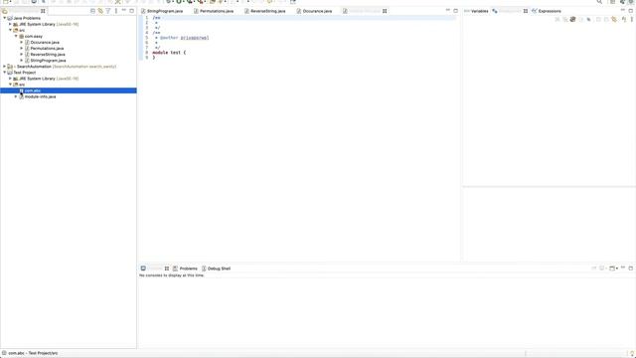
Task: Maximize the Console panel
Action: 631,268
